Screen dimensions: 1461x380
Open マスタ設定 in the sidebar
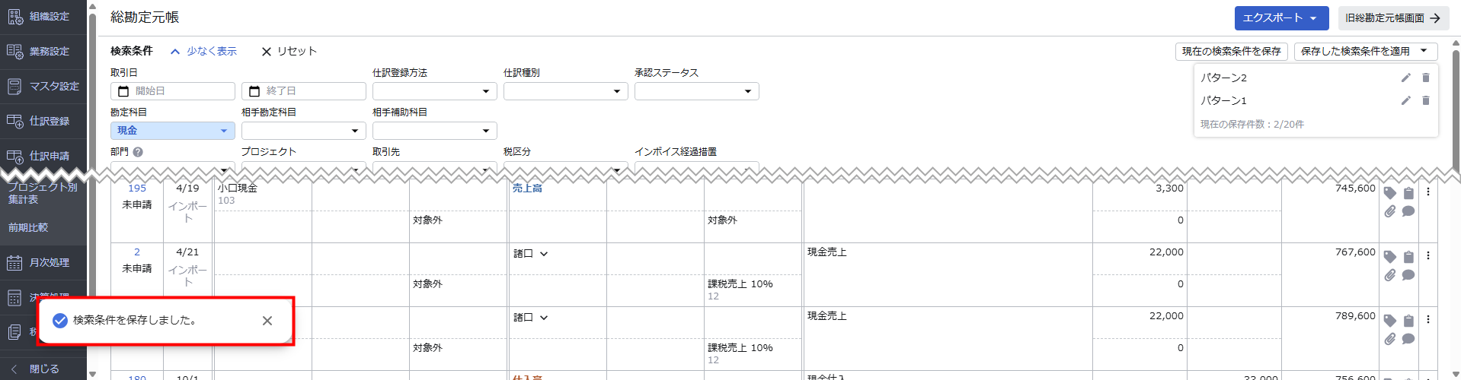pos(43,87)
